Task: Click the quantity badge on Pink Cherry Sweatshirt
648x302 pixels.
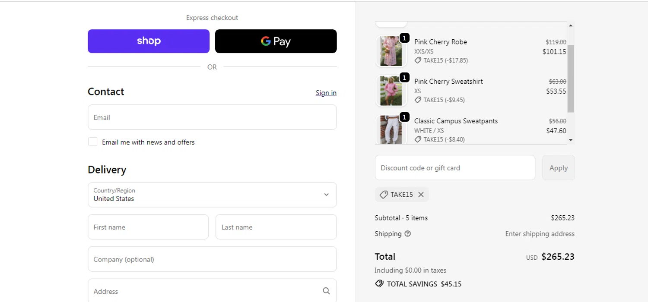Action: [x=404, y=78]
